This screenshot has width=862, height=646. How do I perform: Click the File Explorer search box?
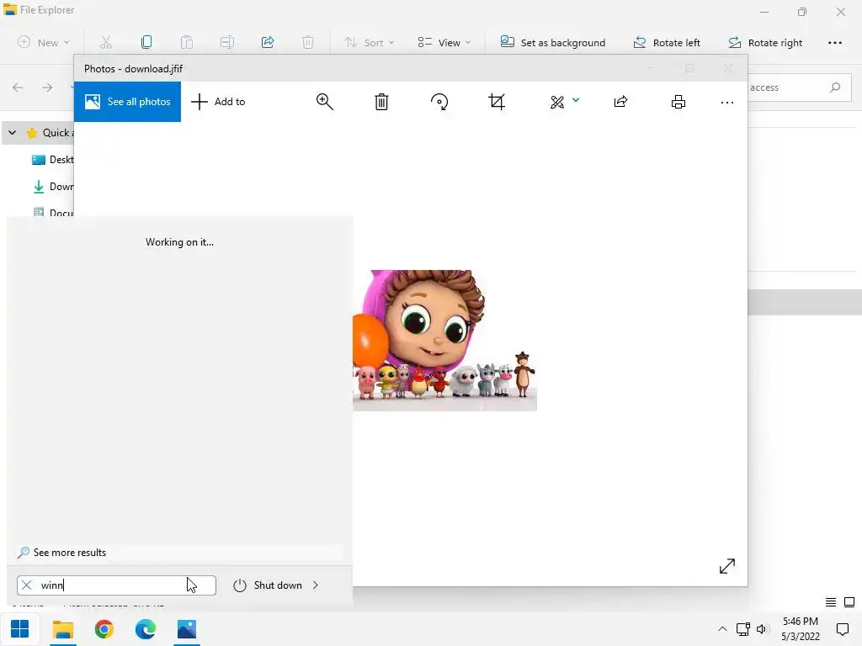[x=800, y=87]
